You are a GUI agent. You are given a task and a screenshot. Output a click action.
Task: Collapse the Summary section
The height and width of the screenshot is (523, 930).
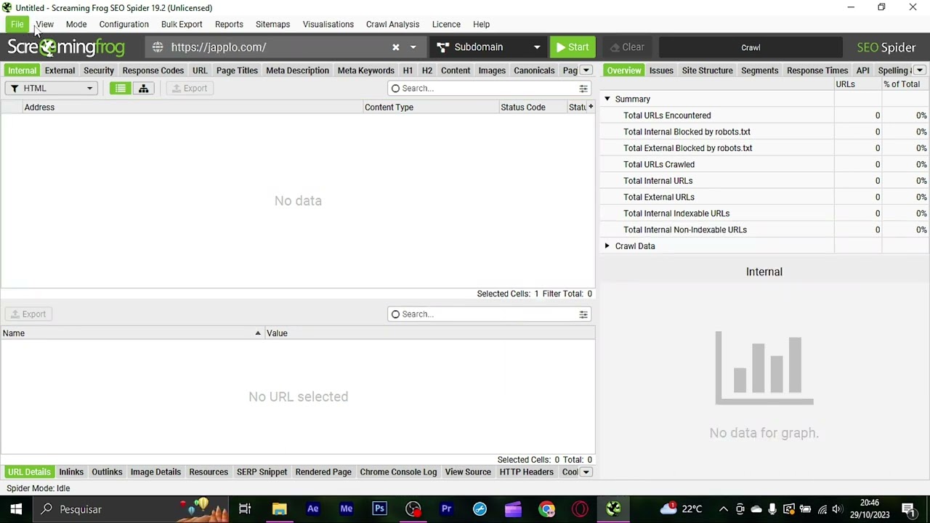607,99
